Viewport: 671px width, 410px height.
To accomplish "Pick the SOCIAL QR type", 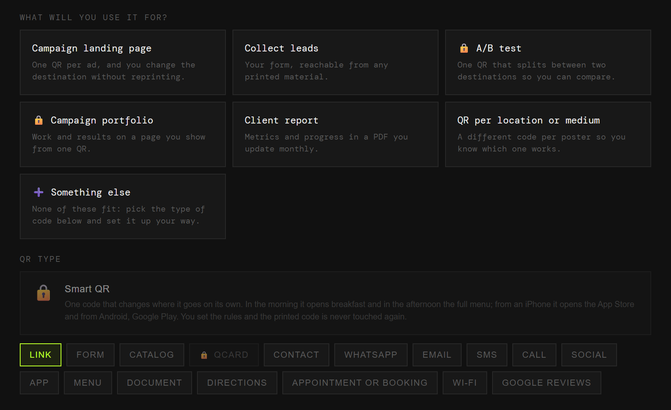I will click(589, 355).
